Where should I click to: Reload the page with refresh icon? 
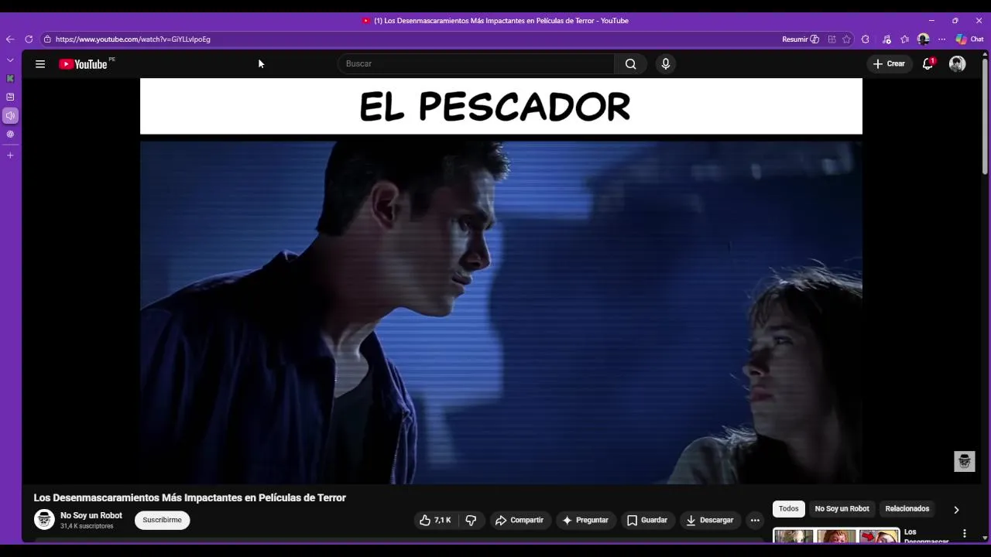point(29,39)
